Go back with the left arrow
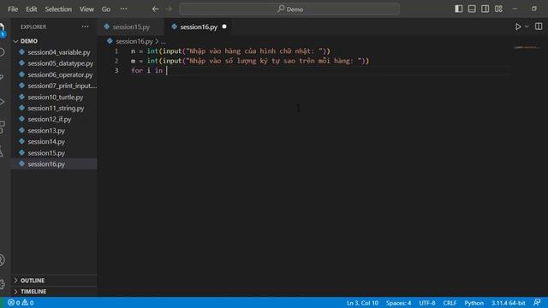548x308 pixels. pos(155,9)
